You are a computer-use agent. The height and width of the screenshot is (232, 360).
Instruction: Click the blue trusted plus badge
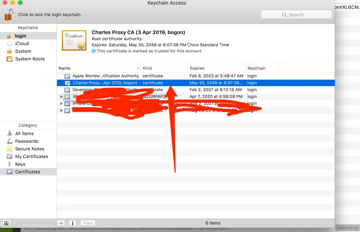[93, 51]
